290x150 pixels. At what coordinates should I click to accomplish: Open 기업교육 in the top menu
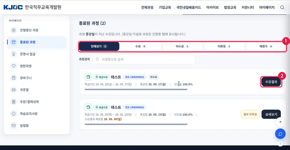pos(165,8)
